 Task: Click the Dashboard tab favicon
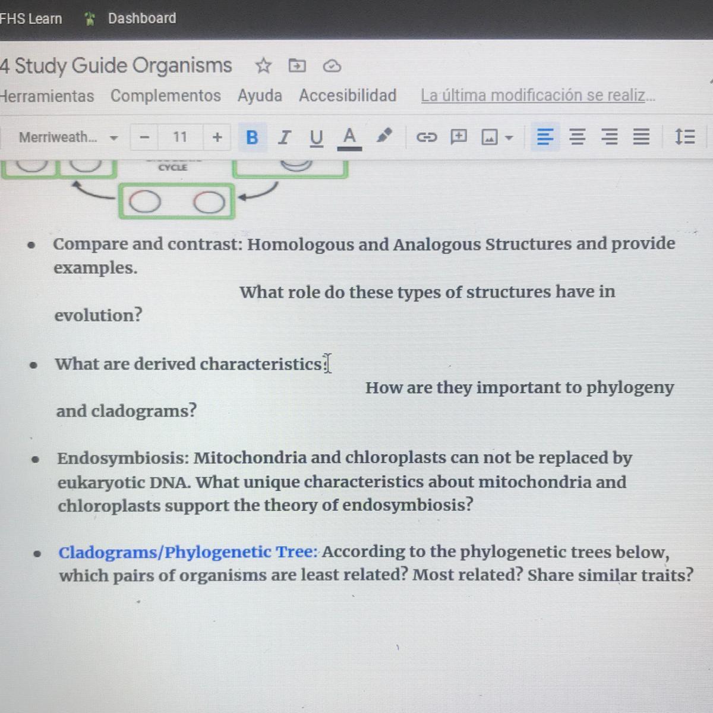pos(89,19)
